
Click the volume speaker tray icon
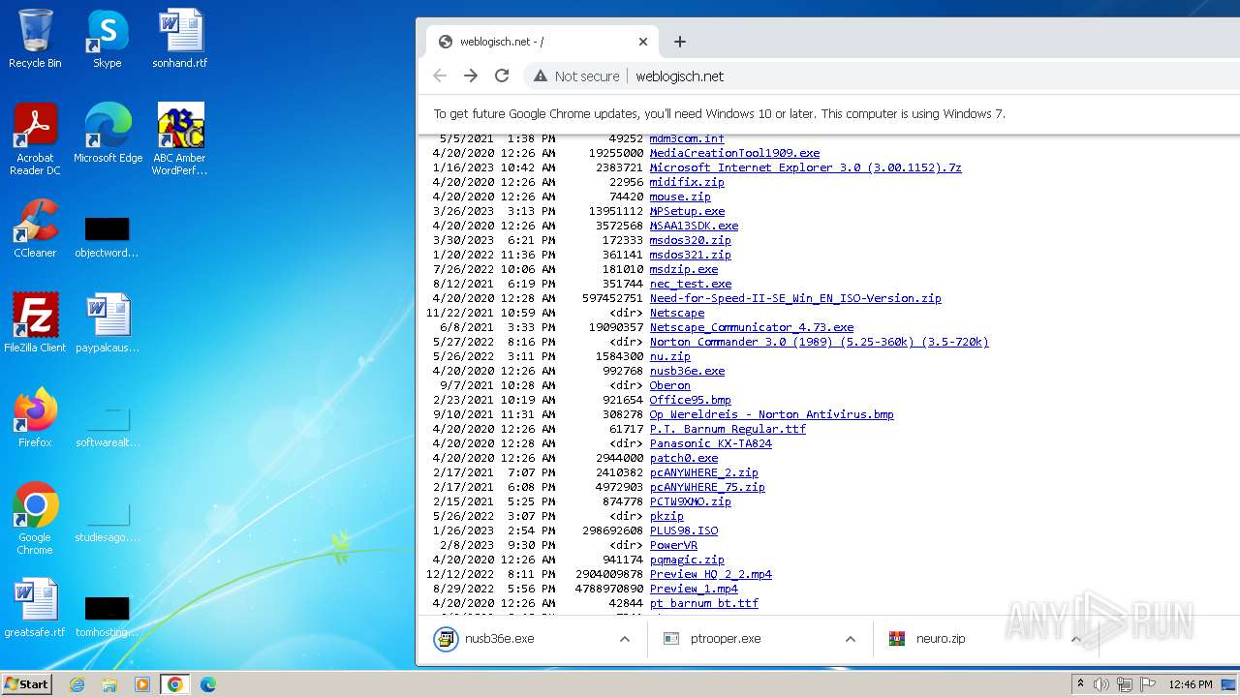(1101, 684)
